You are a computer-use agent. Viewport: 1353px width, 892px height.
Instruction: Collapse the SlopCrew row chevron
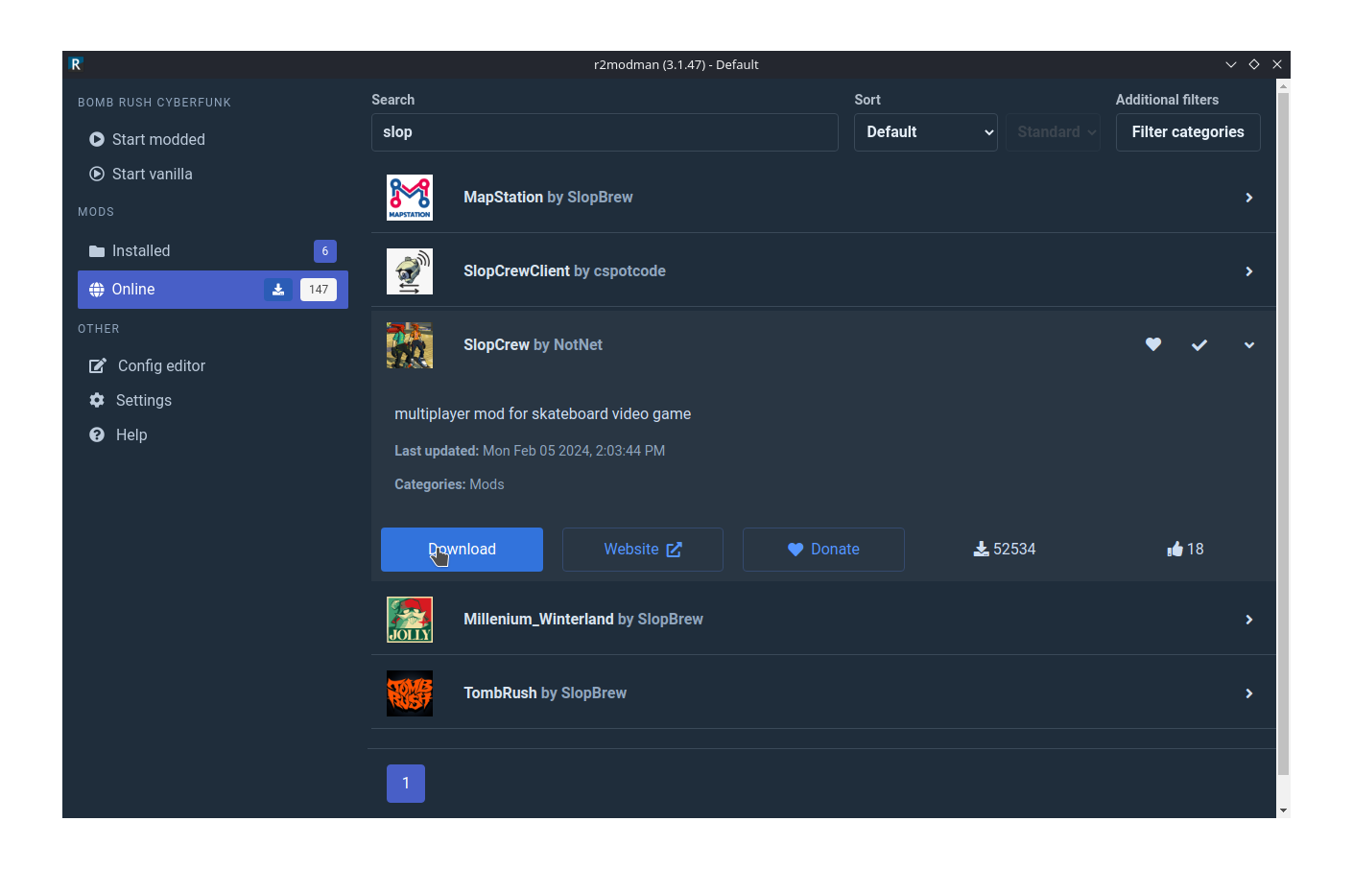(1249, 345)
